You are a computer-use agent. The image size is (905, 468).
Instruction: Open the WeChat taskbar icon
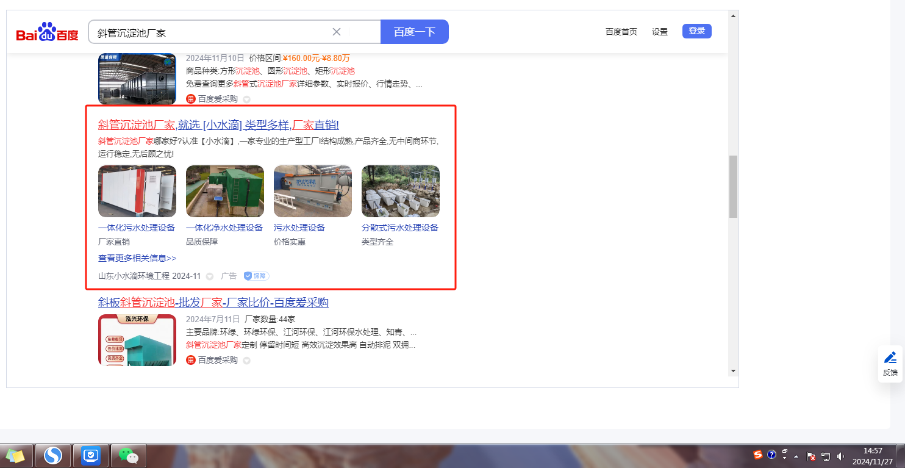(128, 456)
